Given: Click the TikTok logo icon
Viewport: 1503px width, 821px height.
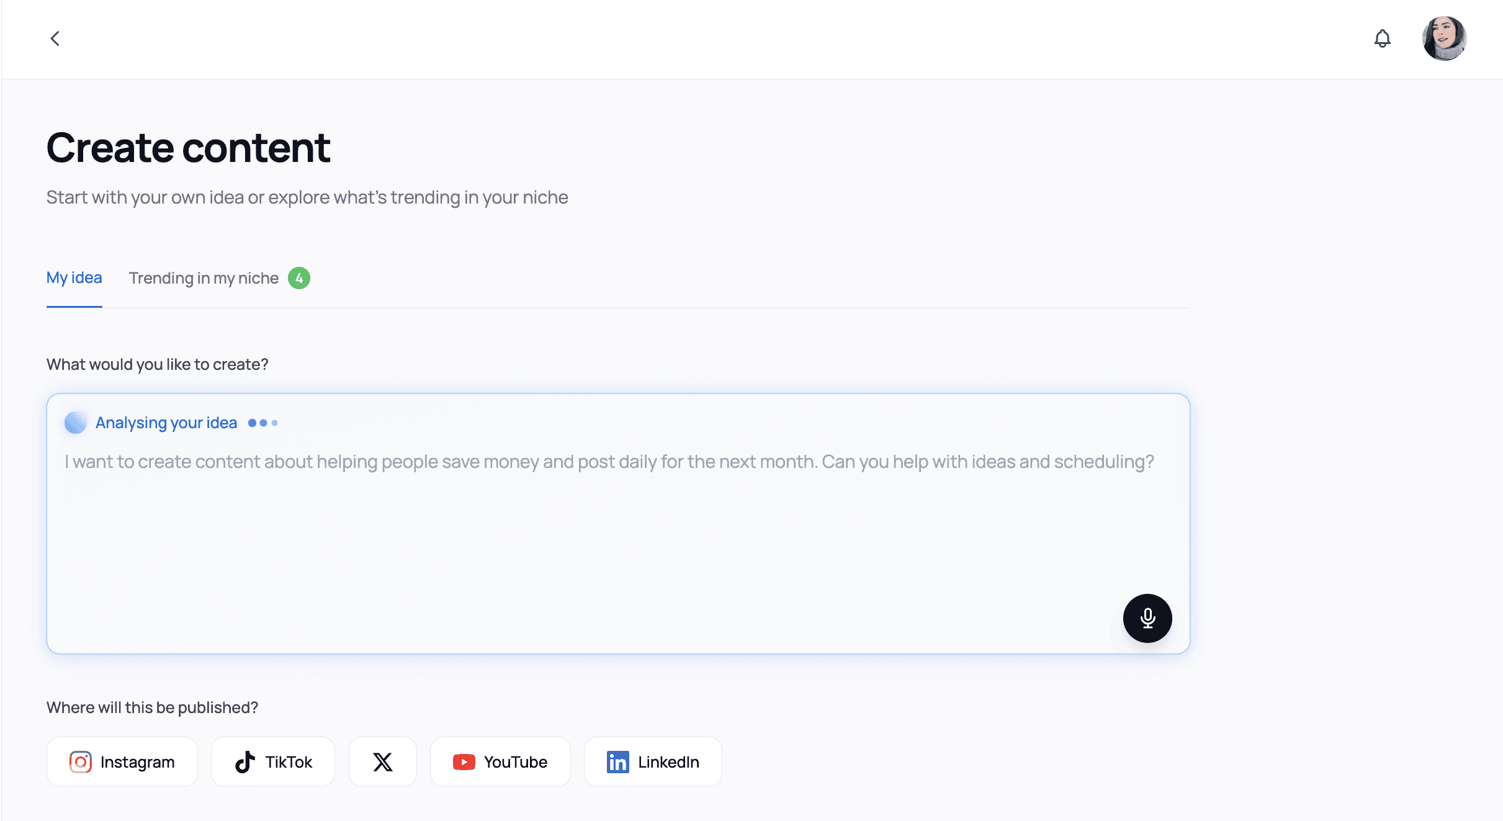Looking at the screenshot, I should point(245,762).
